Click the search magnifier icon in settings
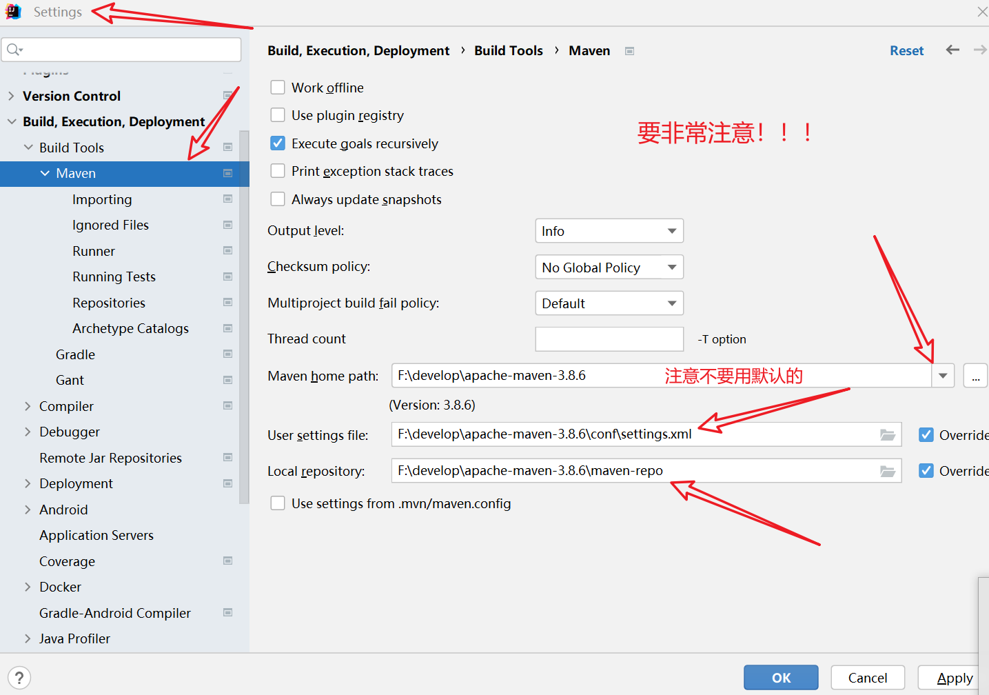 click(x=14, y=50)
